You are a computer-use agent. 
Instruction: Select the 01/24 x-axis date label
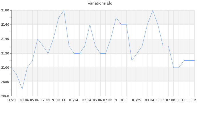click(x=74, y=100)
